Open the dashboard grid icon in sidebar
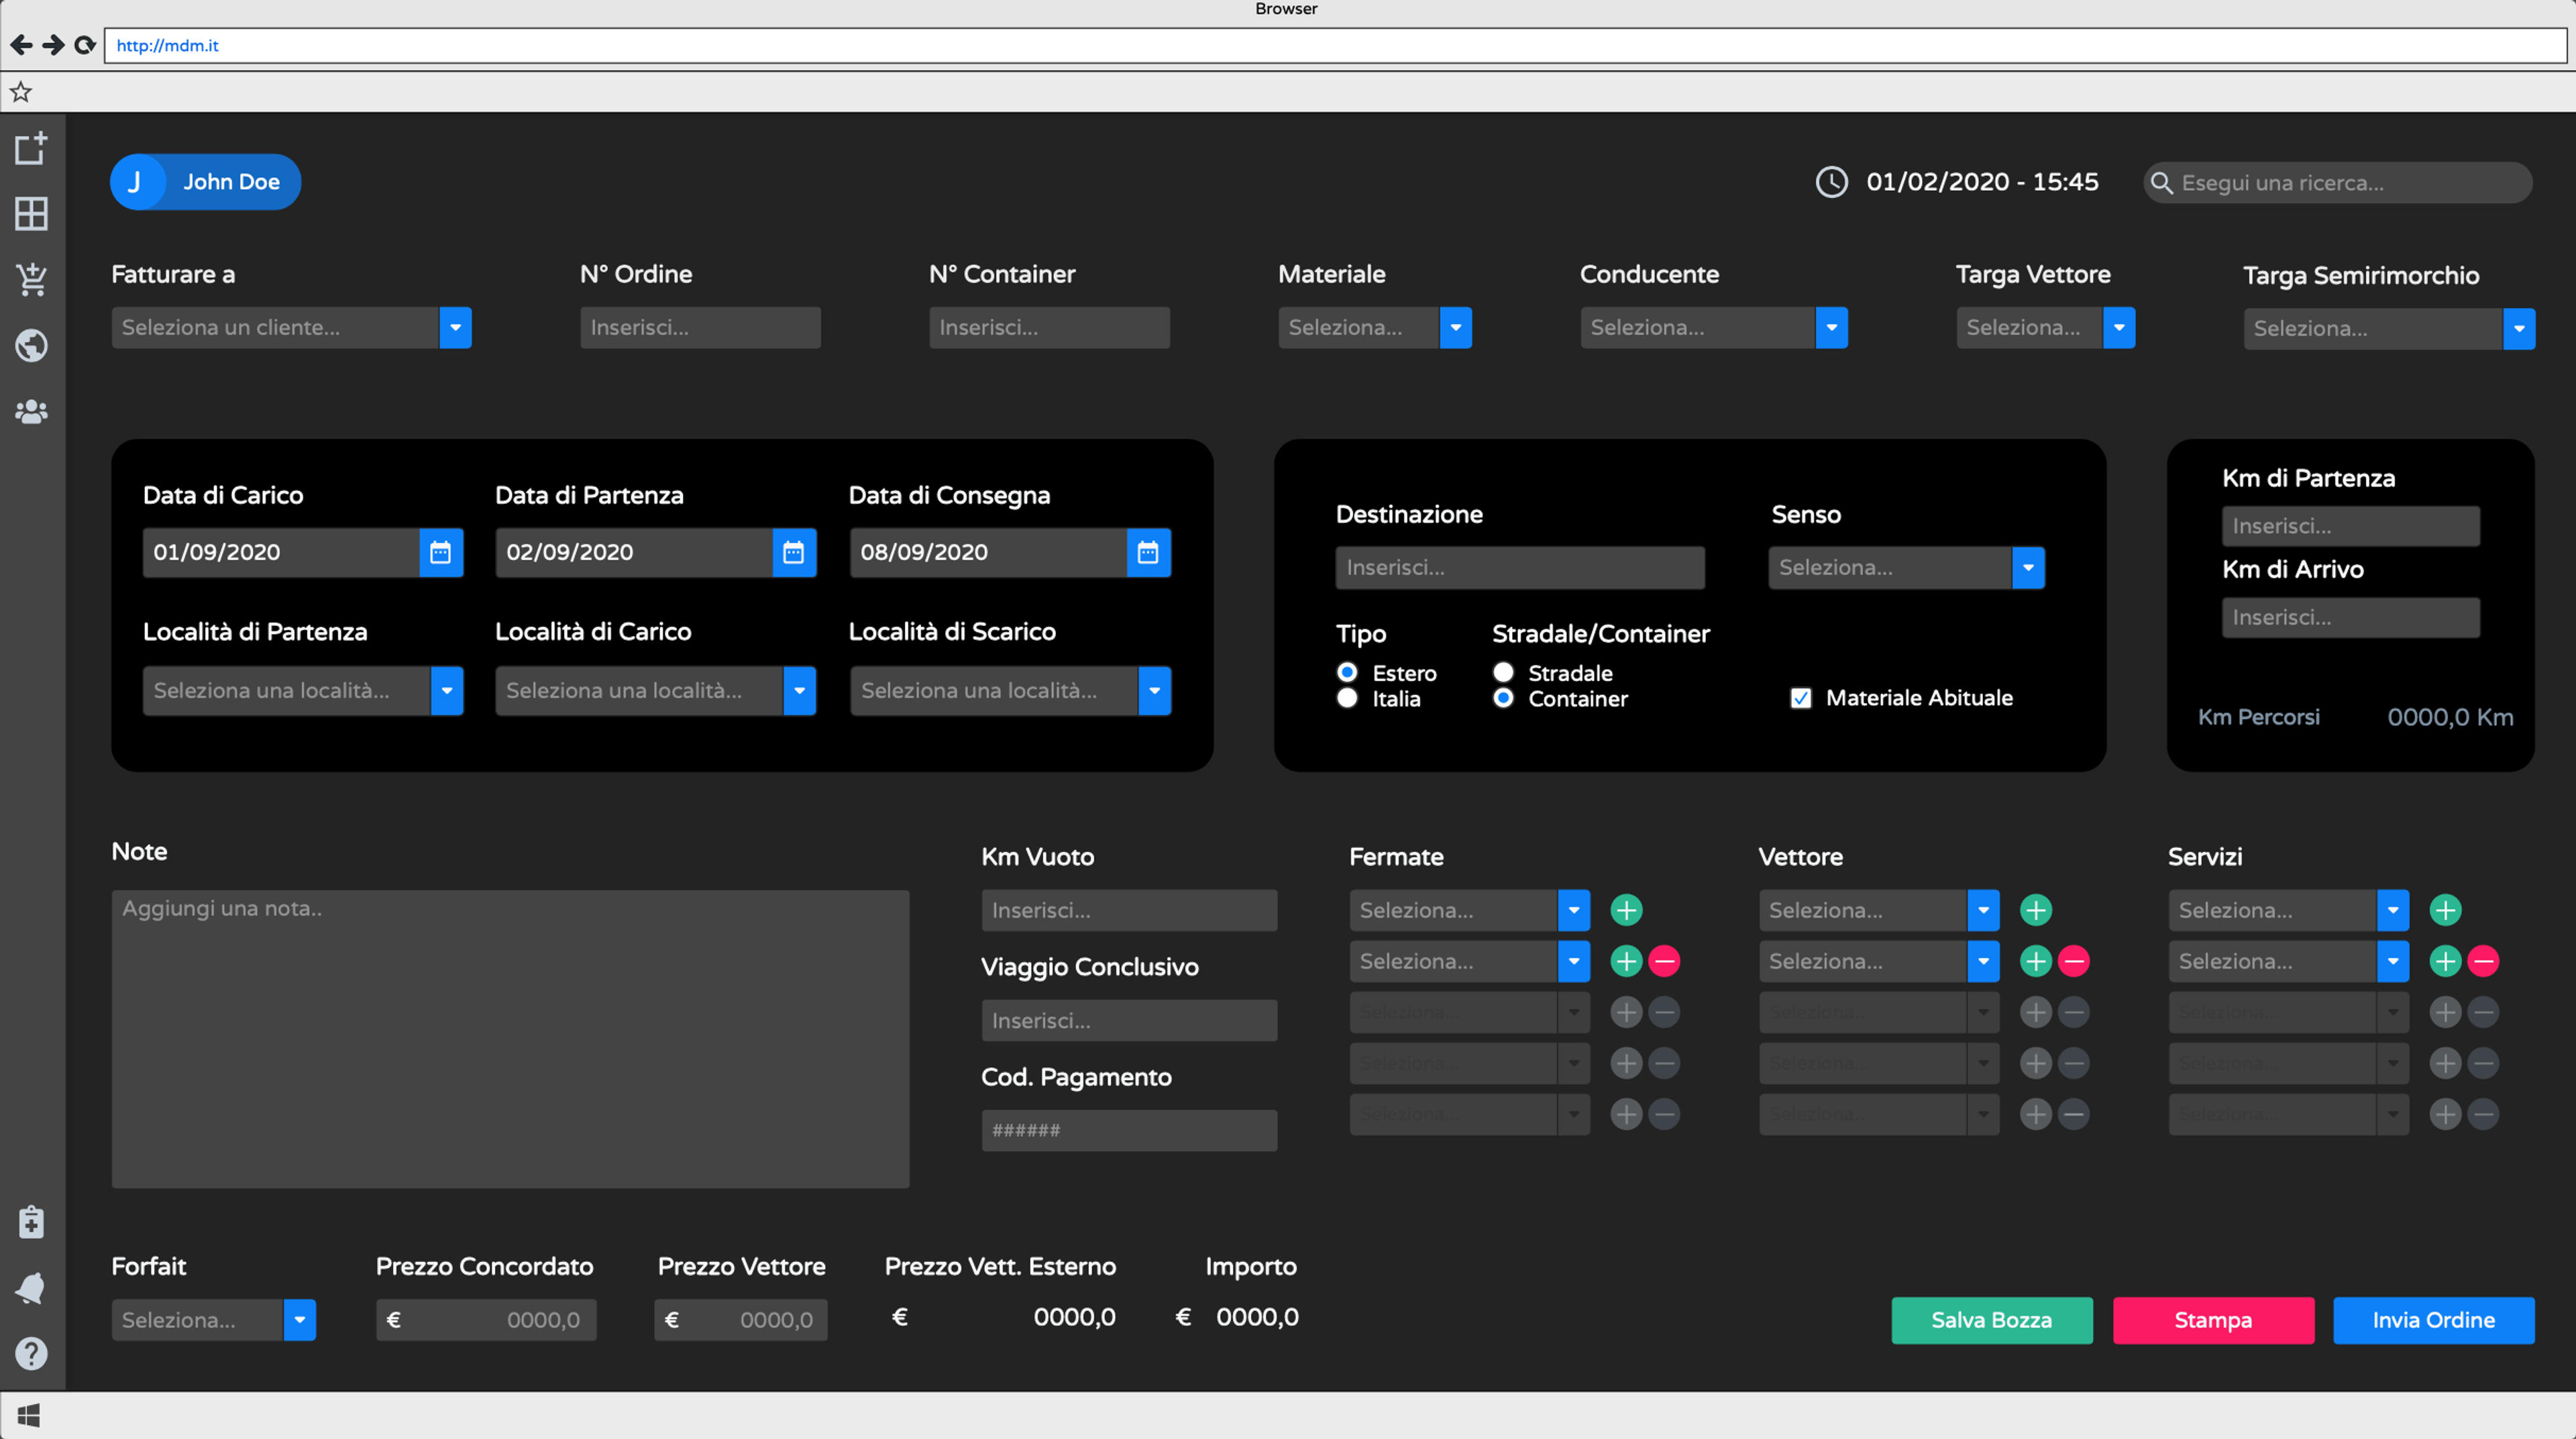 (x=31, y=213)
